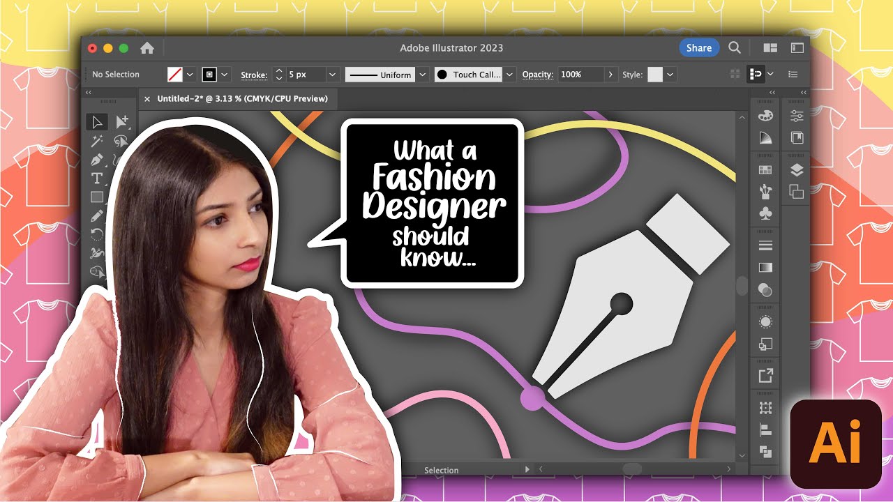Open the Stroke color dropdown arrow
Image resolution: width=893 pixels, height=502 pixels.
225,75
